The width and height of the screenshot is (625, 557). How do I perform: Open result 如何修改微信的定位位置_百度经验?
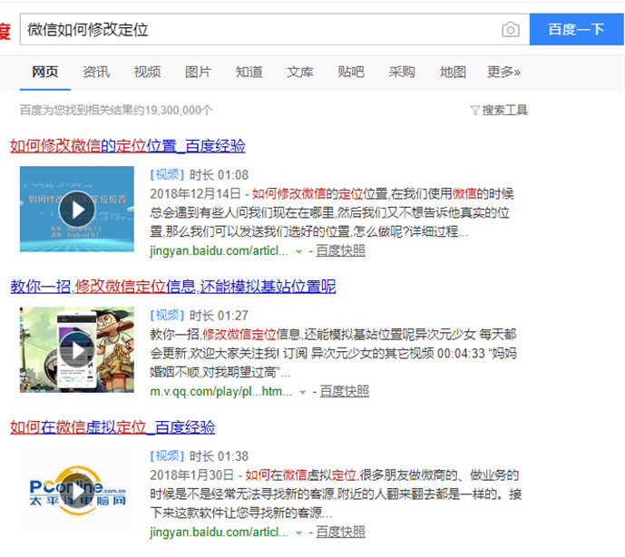click(128, 146)
